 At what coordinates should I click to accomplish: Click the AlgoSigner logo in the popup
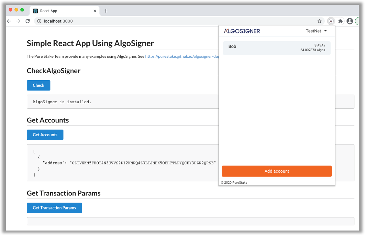coord(242,31)
